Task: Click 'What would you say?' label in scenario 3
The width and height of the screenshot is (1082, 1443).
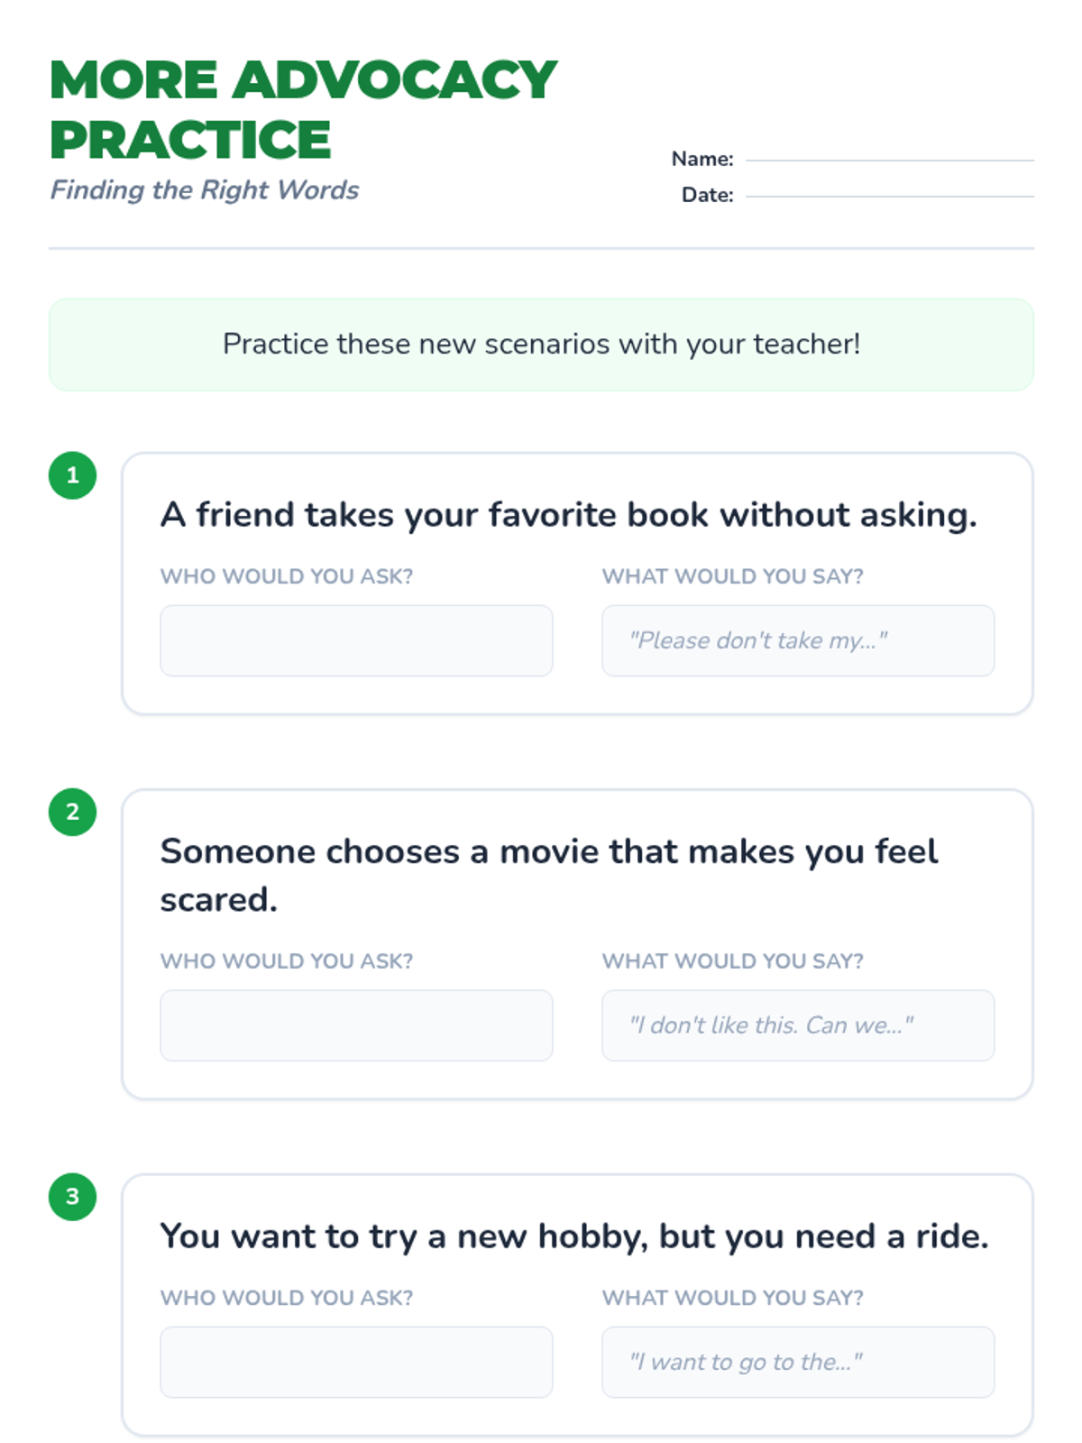Action: click(x=732, y=1298)
